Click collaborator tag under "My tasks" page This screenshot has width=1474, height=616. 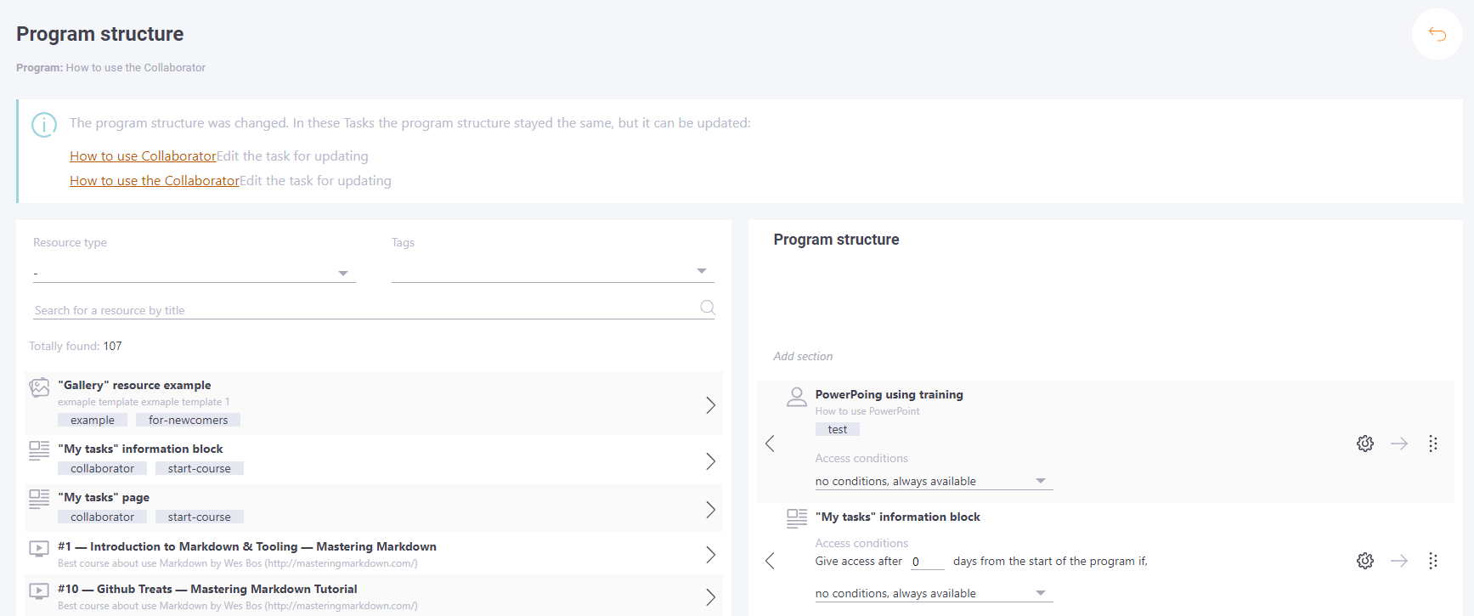click(102, 517)
